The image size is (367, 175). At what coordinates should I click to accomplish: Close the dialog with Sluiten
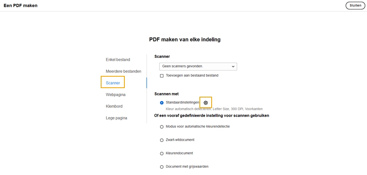(x=355, y=6)
